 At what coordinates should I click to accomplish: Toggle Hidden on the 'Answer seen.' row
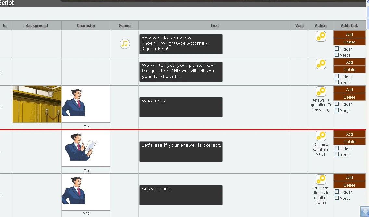(337, 192)
